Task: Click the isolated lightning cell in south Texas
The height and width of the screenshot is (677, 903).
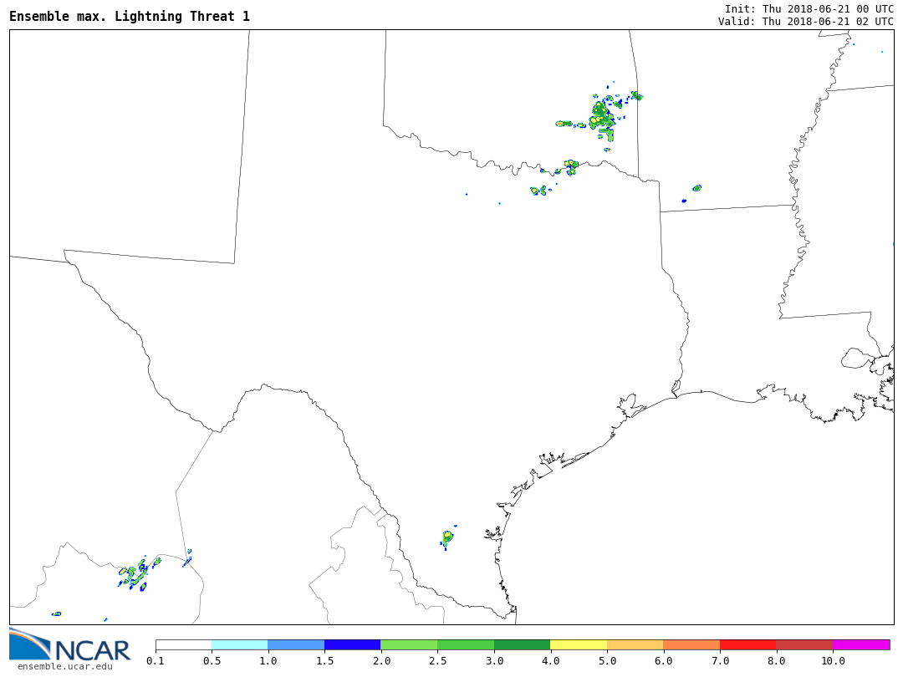Action: tap(447, 537)
